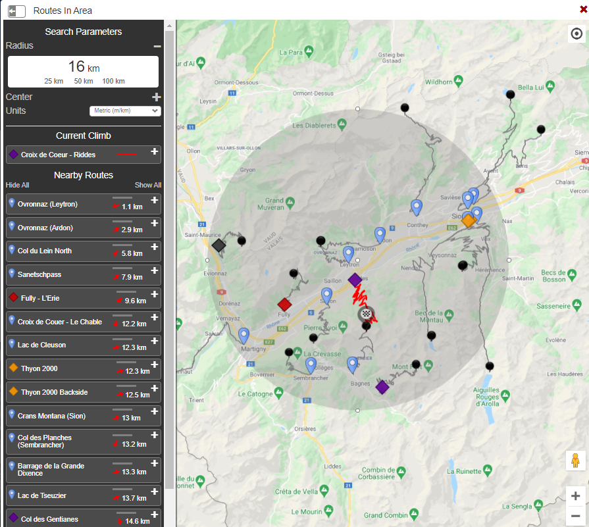Click purple diamond icon beside Col des Gentianes

[x=14, y=518]
